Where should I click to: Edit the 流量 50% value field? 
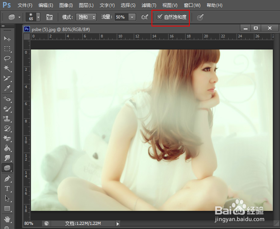[x=121, y=17]
